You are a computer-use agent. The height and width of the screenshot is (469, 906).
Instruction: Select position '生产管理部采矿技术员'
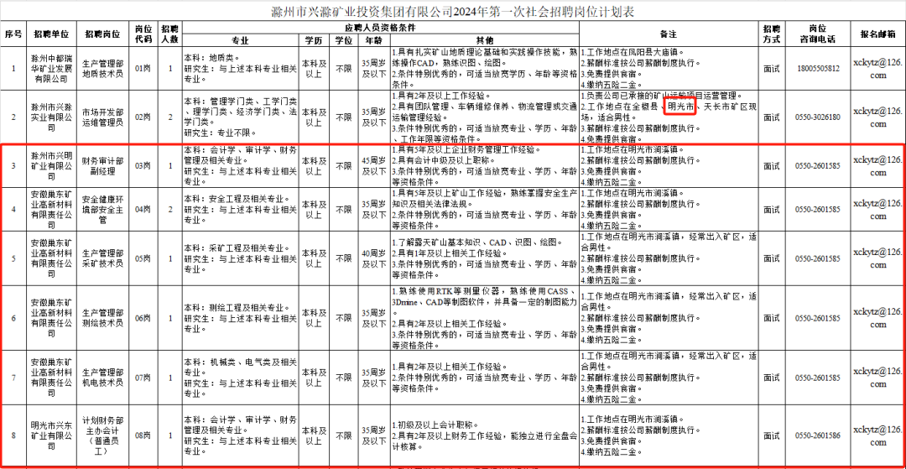coord(103,258)
